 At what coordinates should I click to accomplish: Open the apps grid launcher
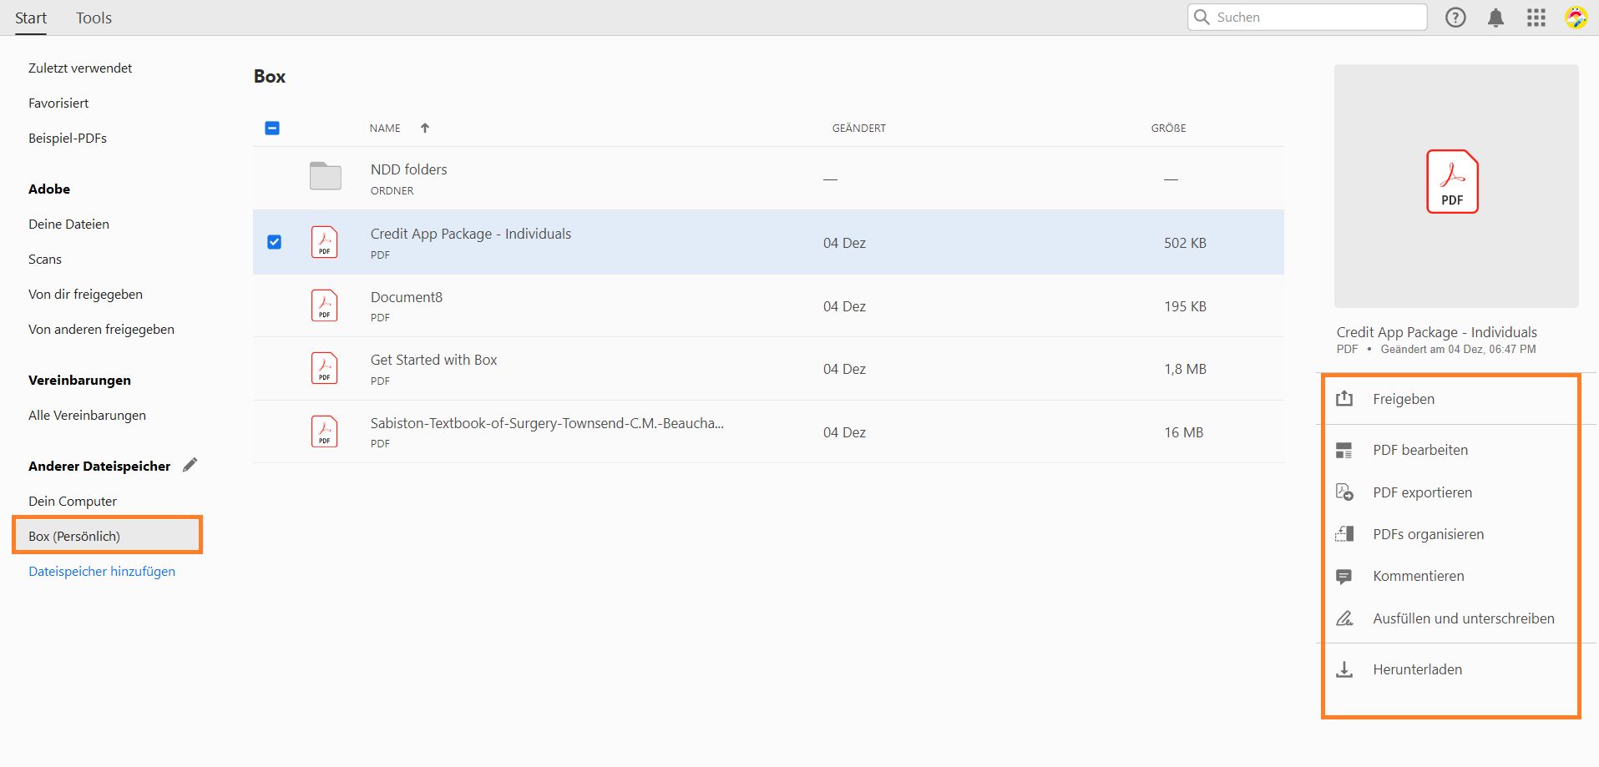[1536, 18]
